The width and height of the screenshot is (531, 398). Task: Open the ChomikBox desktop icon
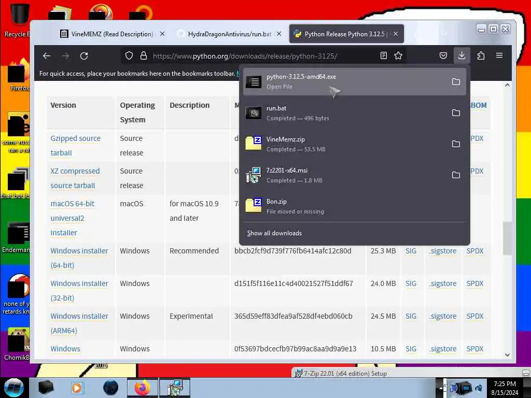pyautogui.click(x=17, y=344)
